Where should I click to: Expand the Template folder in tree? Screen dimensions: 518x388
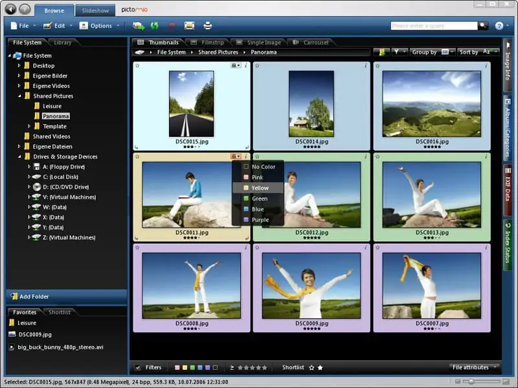click(x=29, y=126)
